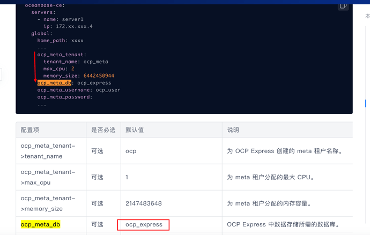Click the description 'OCP Express 中数据存储所需的数据库。'
Viewport: 370px width, 235px height.
[283, 224]
